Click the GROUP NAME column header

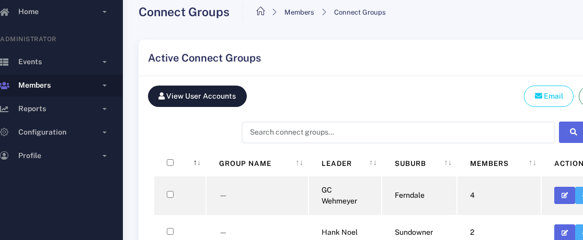pos(245,164)
